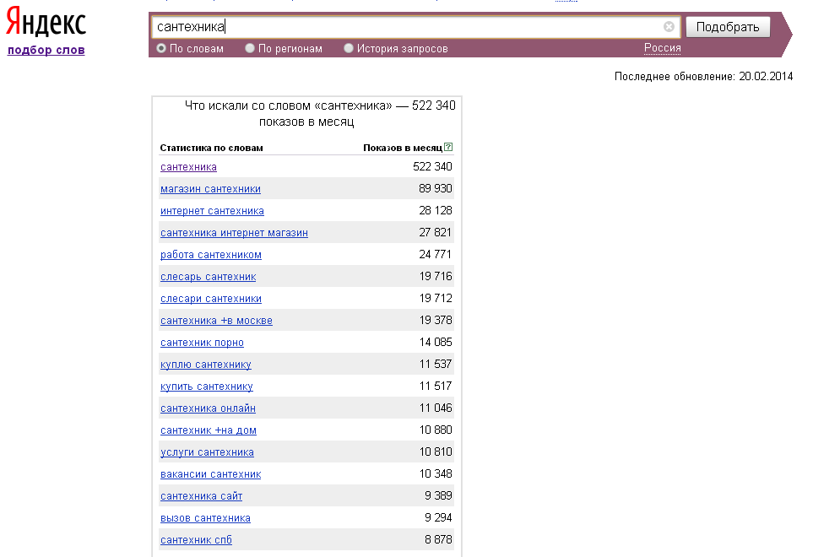This screenshot has height=557, width=813.
Task: Open the вакансии сантехник link
Action: click(x=211, y=474)
